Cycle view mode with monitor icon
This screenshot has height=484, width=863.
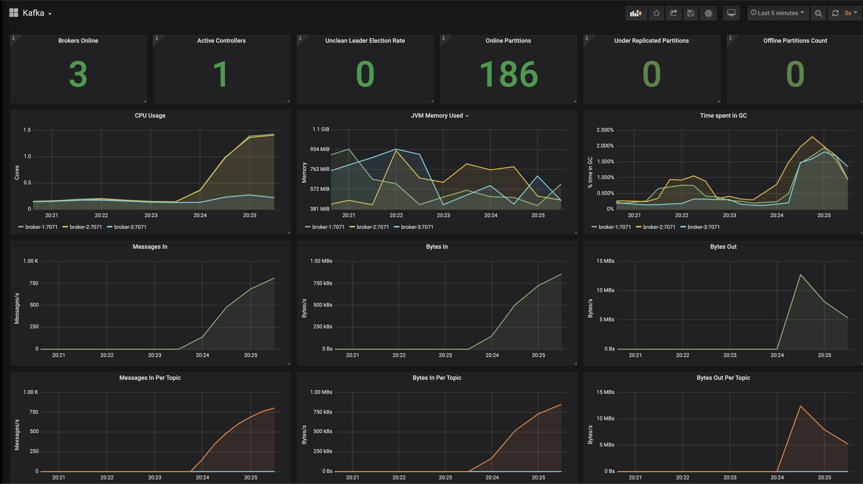731,13
